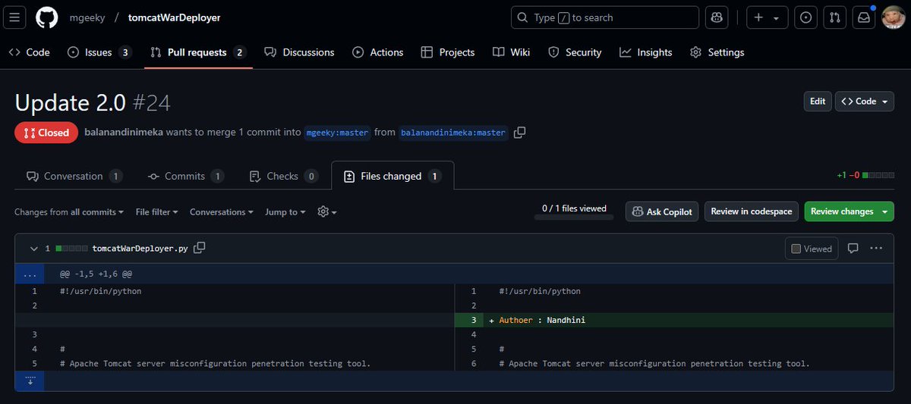Open the Projects tab
The image size is (911, 404).
coord(447,52)
